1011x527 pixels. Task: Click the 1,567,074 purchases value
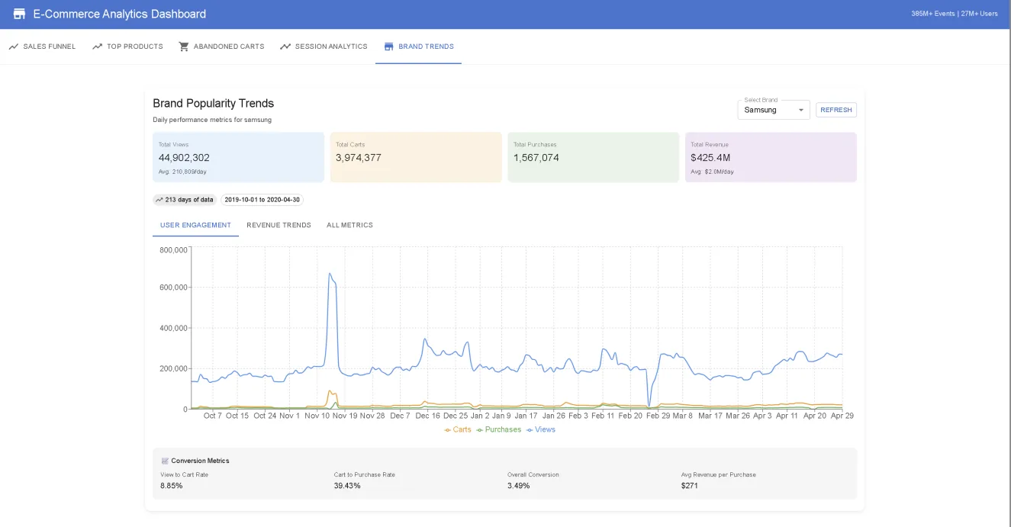pyautogui.click(x=536, y=158)
